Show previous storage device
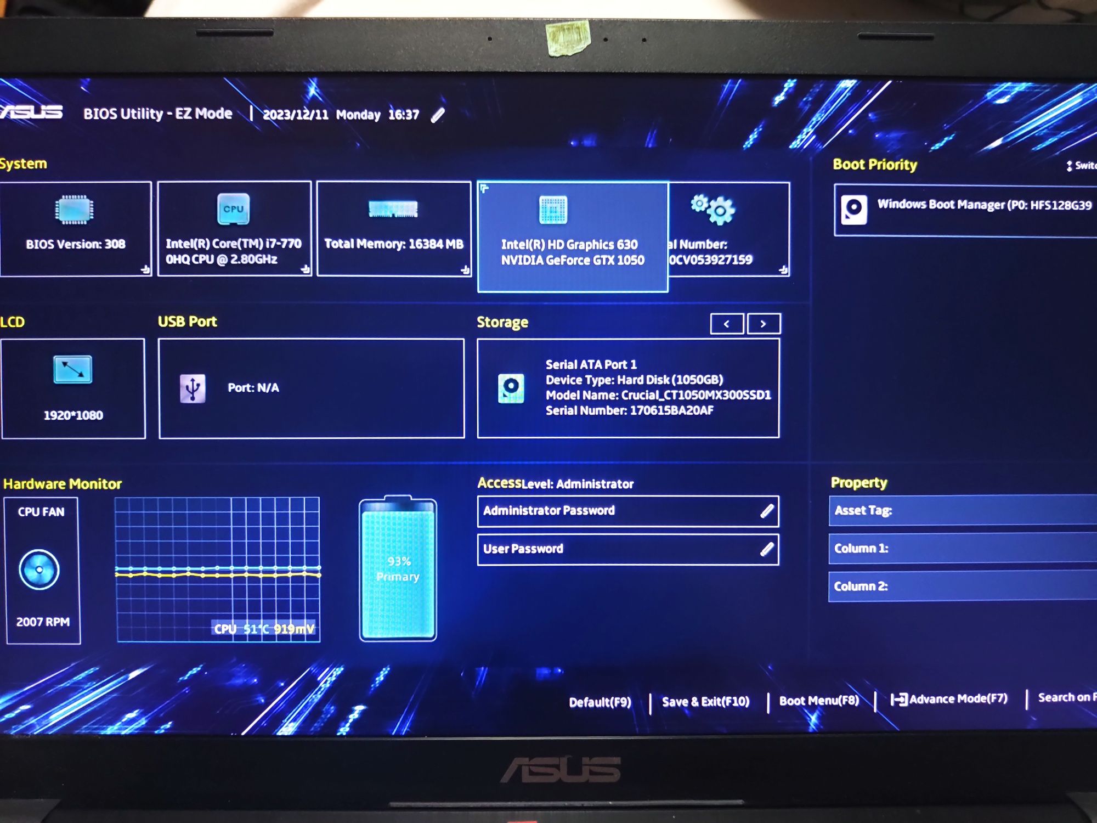This screenshot has height=823, width=1097. [727, 324]
